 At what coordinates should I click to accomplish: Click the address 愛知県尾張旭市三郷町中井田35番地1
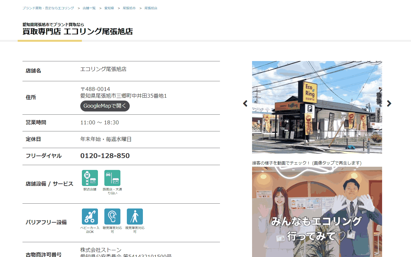(124, 96)
